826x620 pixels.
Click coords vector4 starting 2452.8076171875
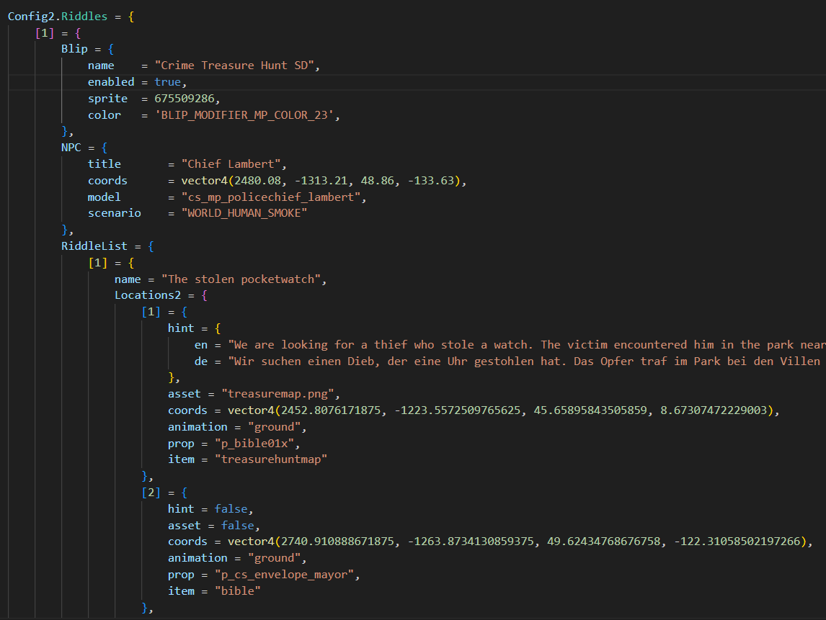(x=500, y=410)
